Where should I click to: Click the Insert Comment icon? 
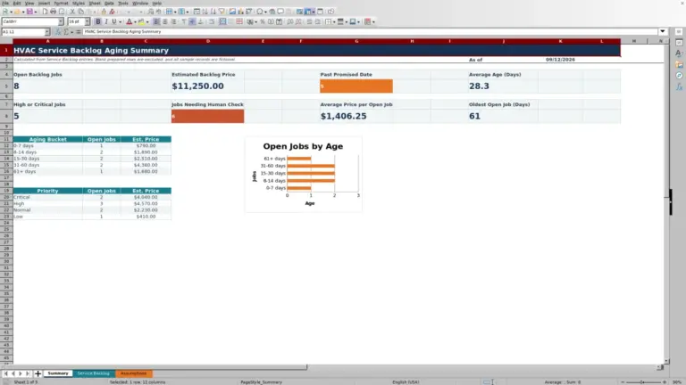pos(280,12)
